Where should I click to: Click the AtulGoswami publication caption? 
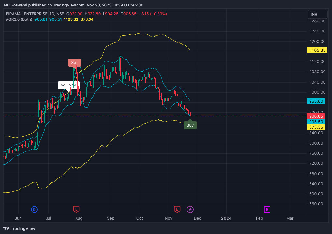pyautogui.click(x=73, y=5)
